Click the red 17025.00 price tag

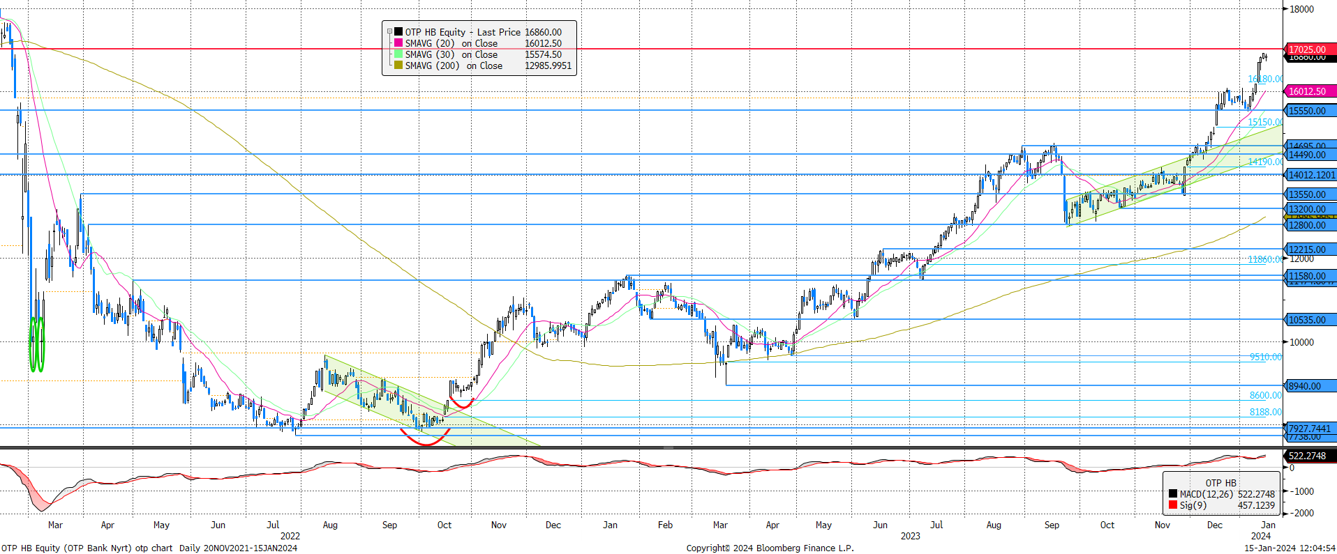1310,49
